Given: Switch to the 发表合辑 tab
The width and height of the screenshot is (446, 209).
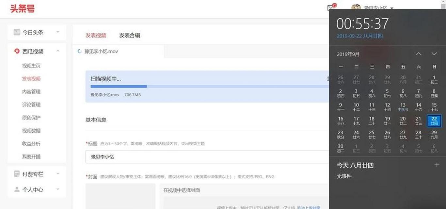Looking at the screenshot, I should pyautogui.click(x=130, y=35).
